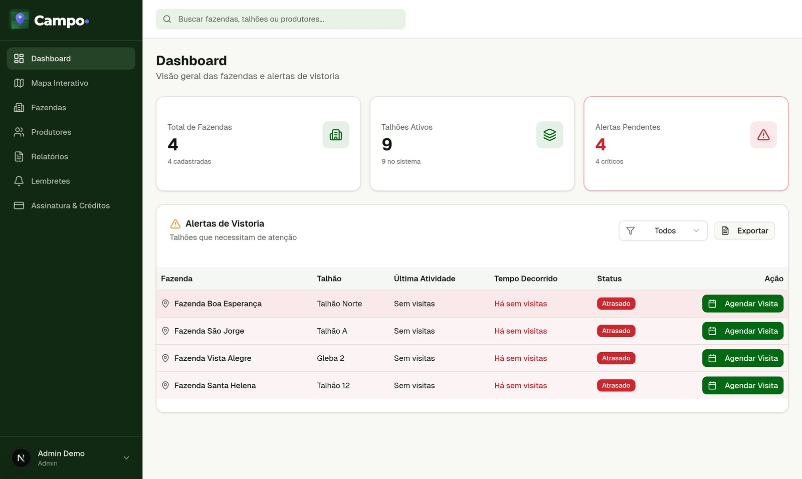Expand the Admin Demo user menu chevron
The width and height of the screenshot is (802, 479).
(126, 458)
